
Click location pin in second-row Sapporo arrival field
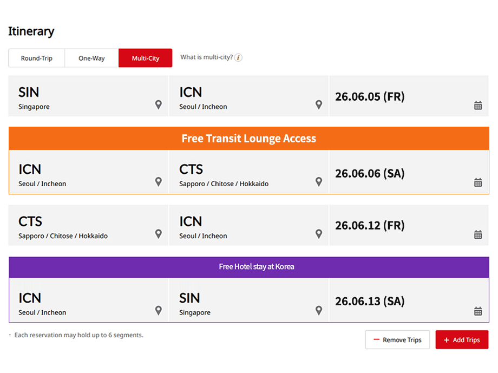coord(319,181)
